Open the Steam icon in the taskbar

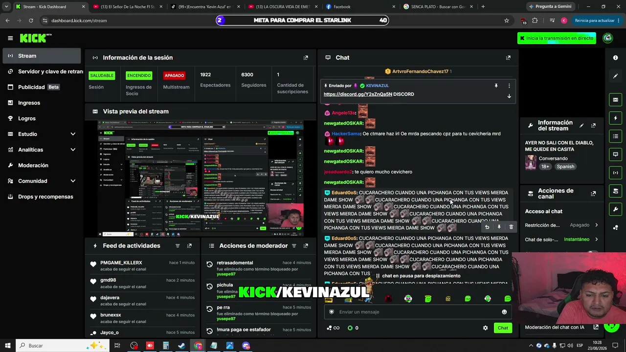(181, 346)
